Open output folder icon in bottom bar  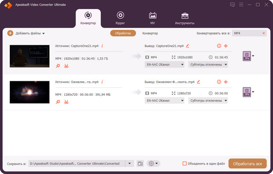pyautogui.click(x=141, y=164)
